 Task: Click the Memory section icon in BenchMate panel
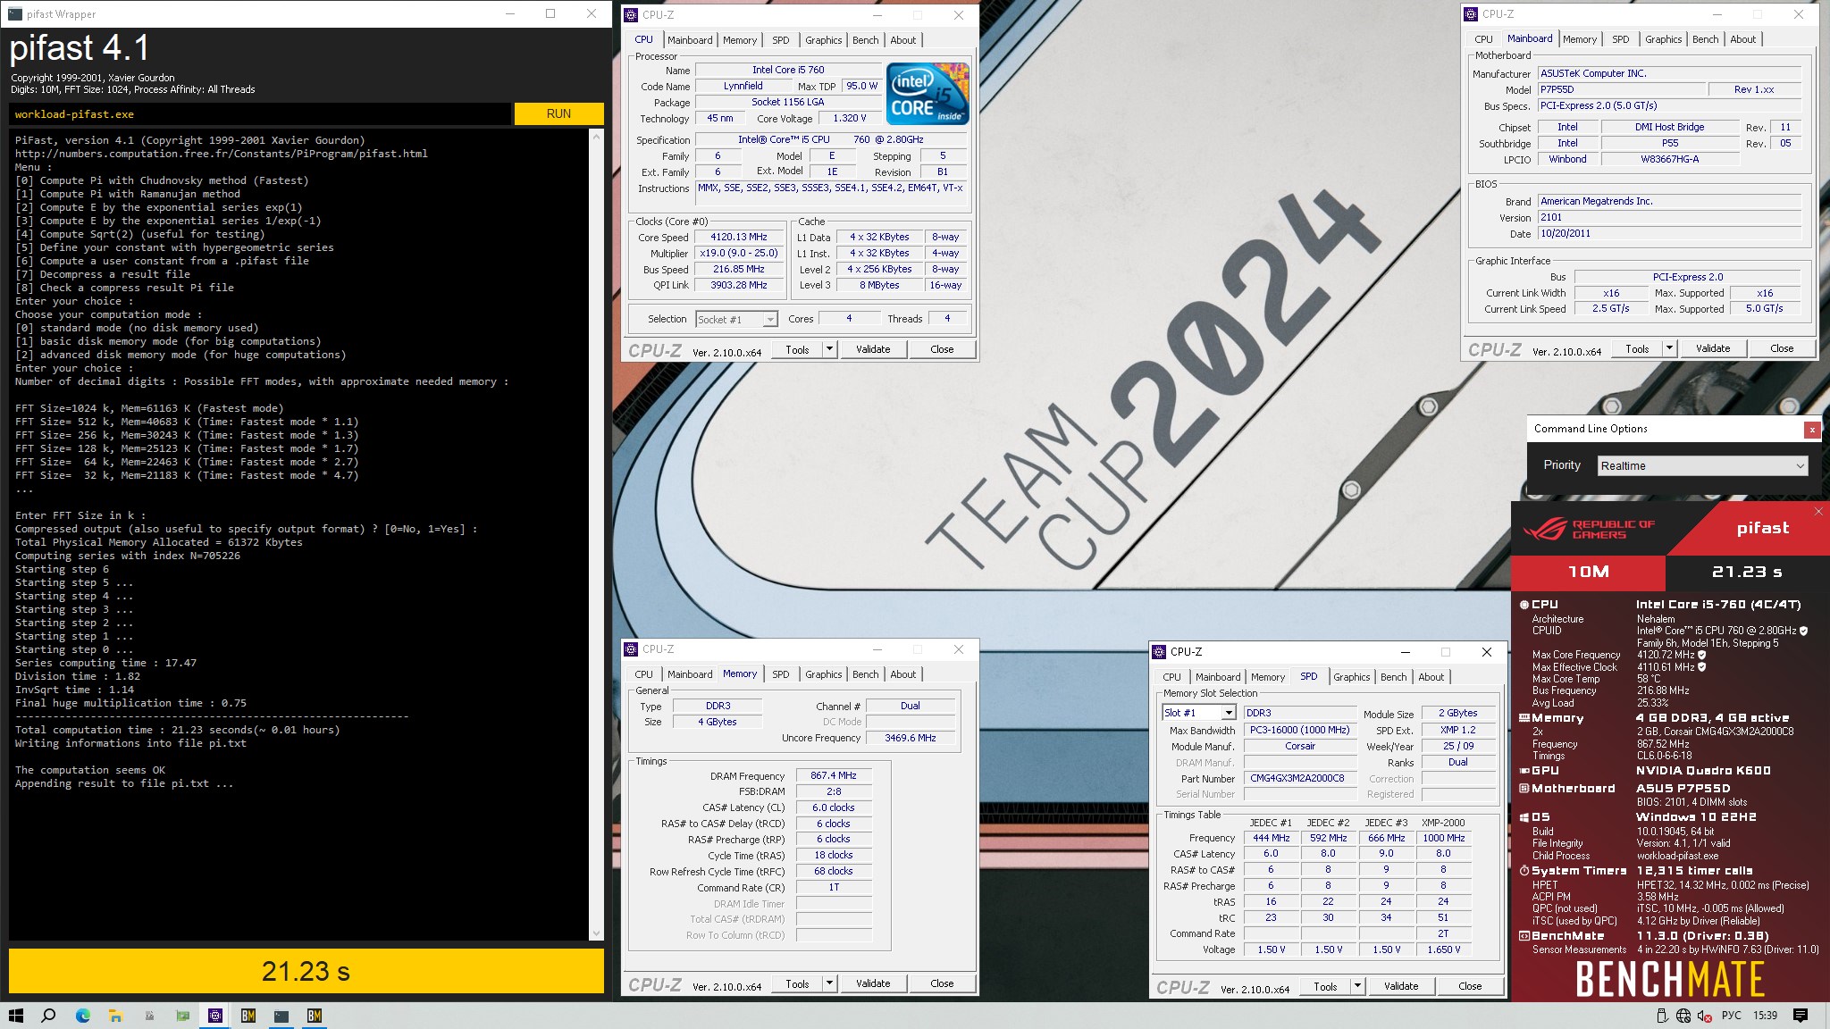[1524, 718]
